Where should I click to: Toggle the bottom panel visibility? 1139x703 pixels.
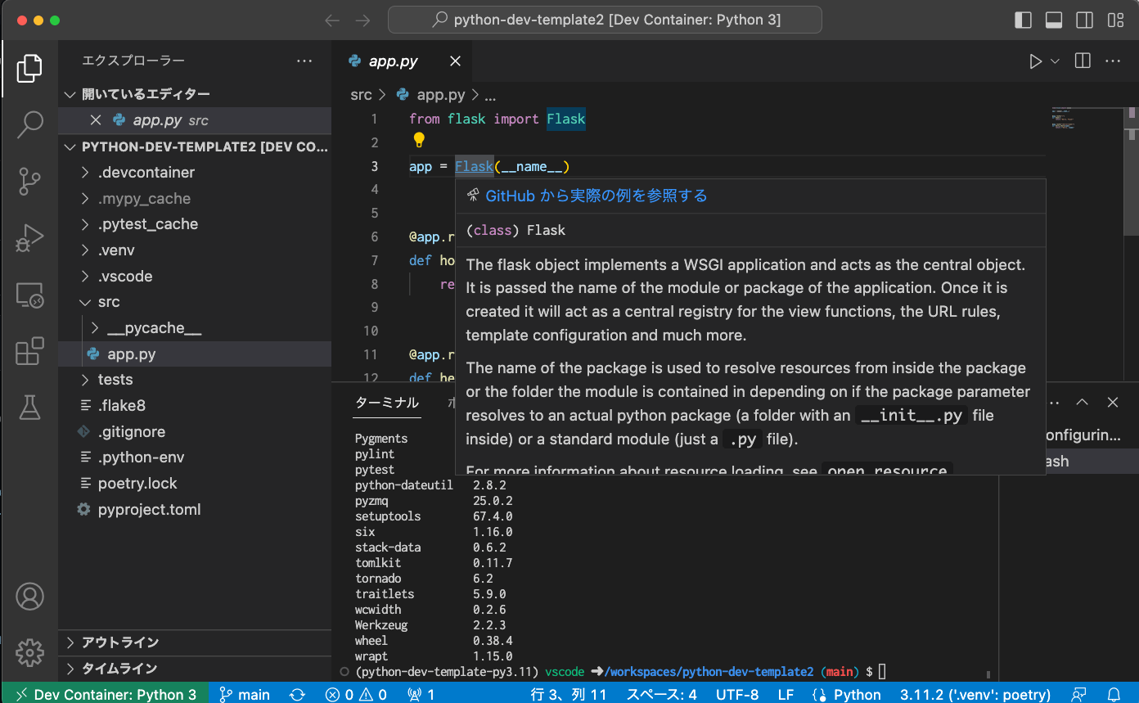[x=1054, y=20]
